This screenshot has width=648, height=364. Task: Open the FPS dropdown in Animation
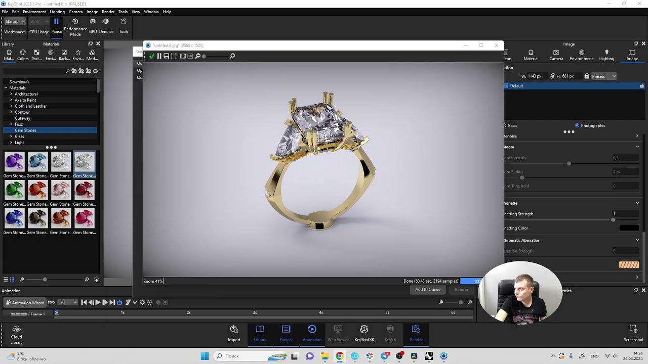68,303
